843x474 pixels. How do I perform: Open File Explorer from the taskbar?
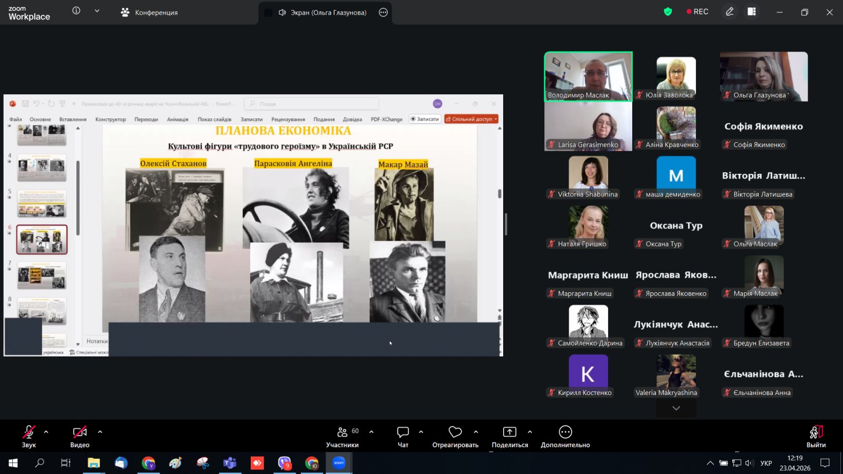(94, 463)
